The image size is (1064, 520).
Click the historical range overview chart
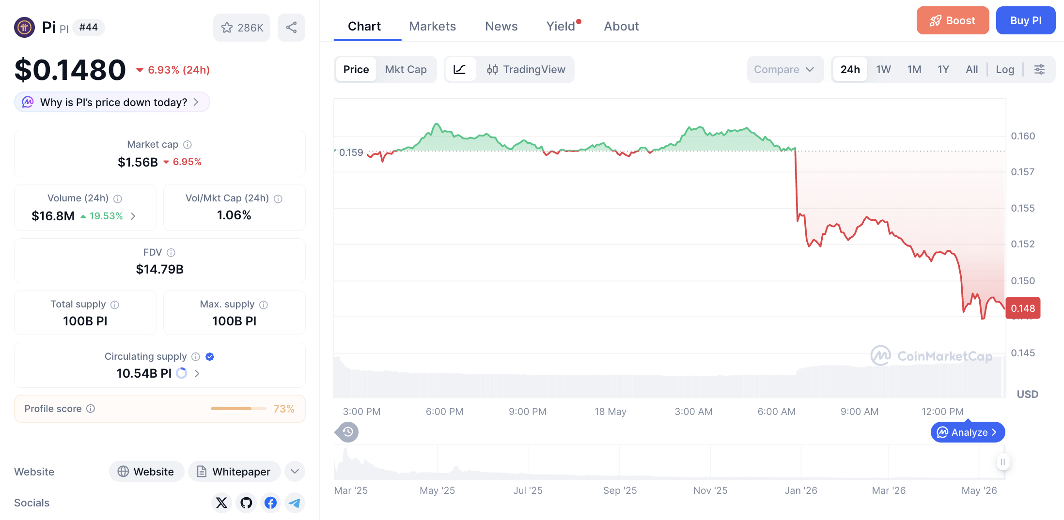pos(669,462)
